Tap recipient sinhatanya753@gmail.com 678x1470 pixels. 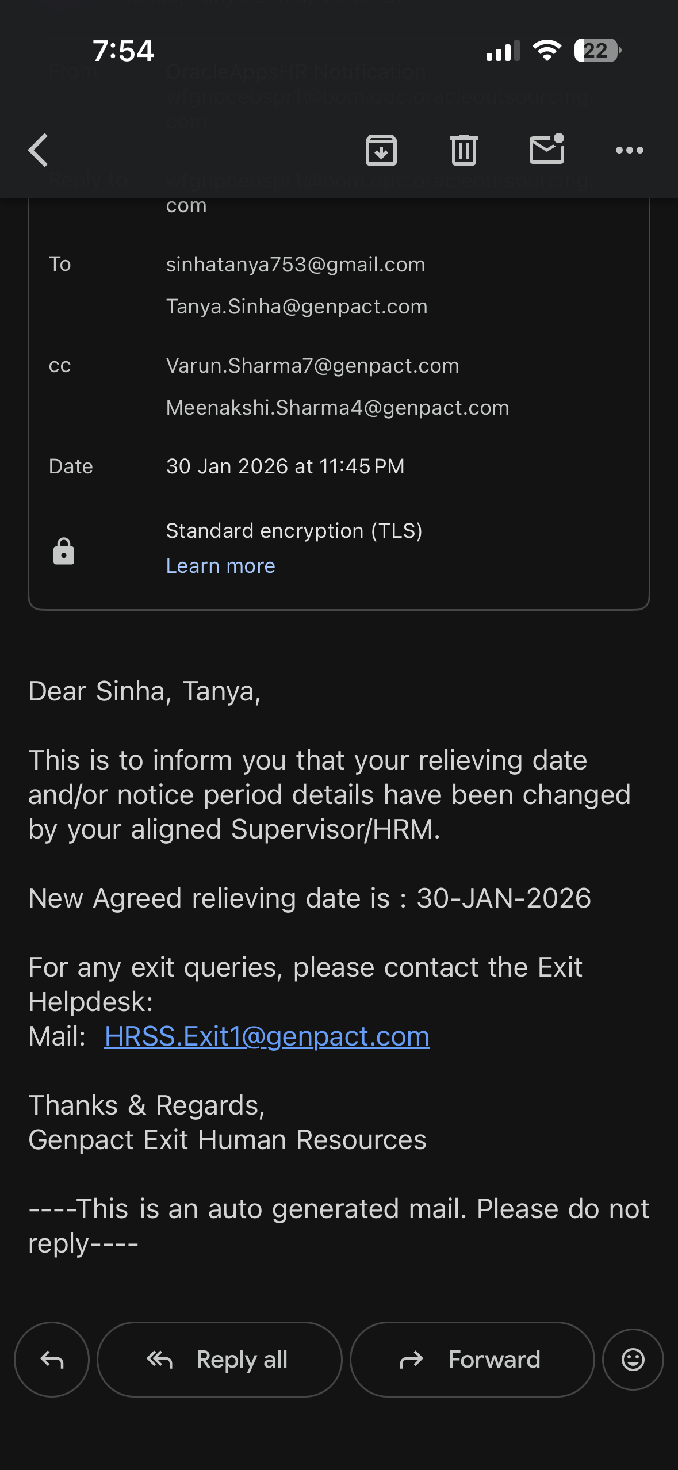[296, 265]
